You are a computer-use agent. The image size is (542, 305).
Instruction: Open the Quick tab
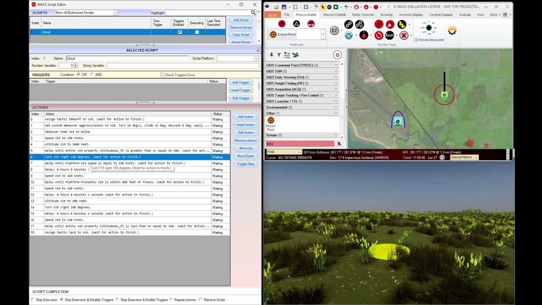pyautogui.click(x=273, y=15)
